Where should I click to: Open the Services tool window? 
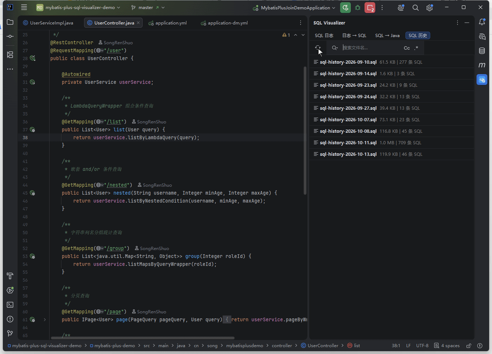pos(10,290)
